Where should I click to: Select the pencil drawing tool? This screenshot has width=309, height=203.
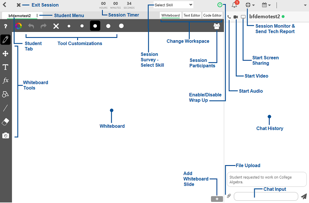(6, 40)
